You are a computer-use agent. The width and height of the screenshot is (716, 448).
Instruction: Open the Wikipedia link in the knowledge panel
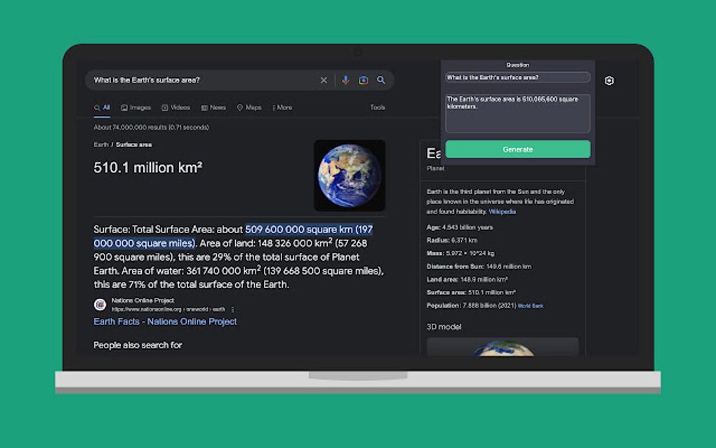[x=503, y=211]
